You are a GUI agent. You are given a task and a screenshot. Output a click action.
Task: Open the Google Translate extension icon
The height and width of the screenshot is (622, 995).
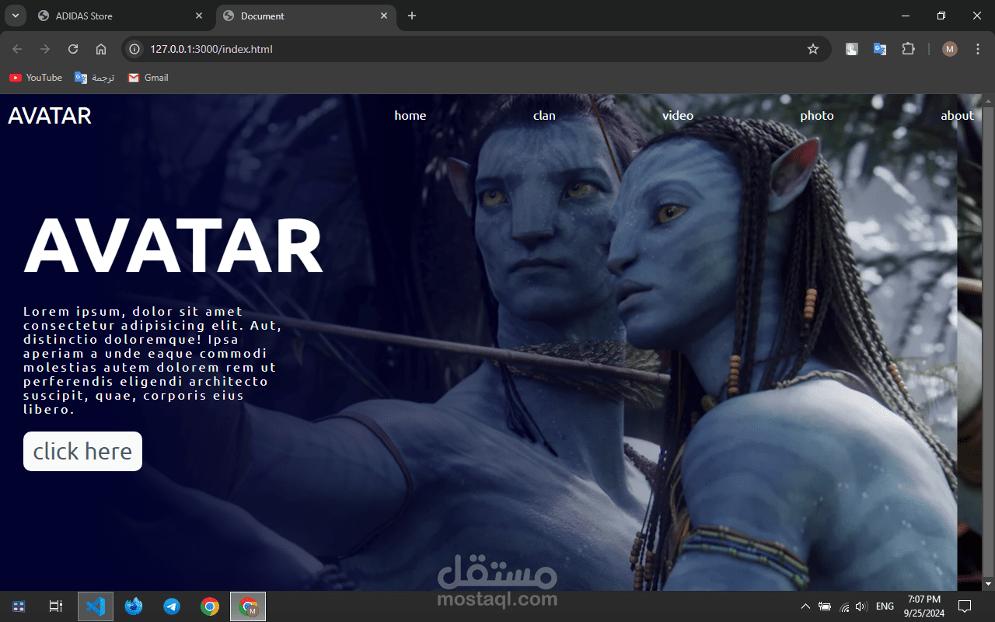click(x=880, y=49)
